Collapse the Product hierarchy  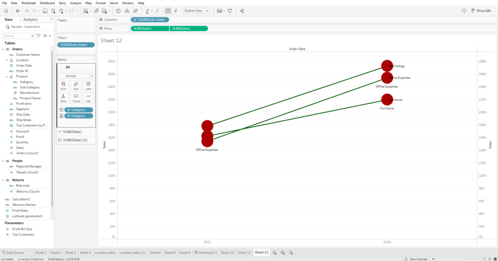(7, 76)
